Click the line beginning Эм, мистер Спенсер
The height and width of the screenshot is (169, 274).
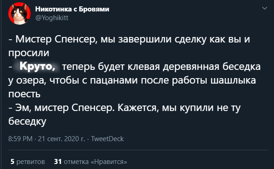(x=124, y=108)
